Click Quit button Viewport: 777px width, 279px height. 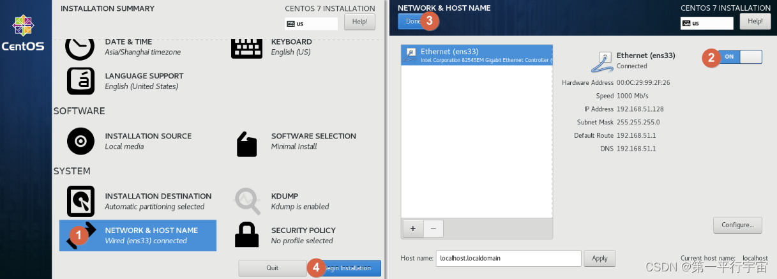[x=273, y=268]
